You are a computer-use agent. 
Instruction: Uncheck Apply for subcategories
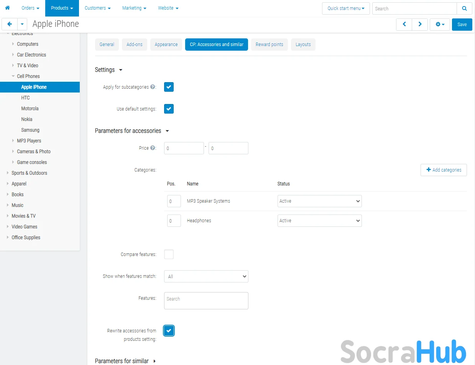169,87
